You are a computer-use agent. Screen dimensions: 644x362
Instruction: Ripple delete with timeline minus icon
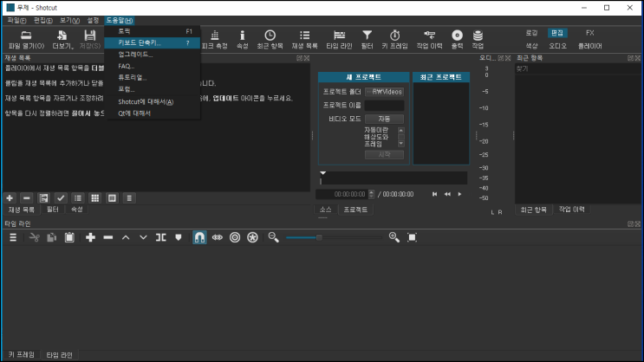[108, 237]
